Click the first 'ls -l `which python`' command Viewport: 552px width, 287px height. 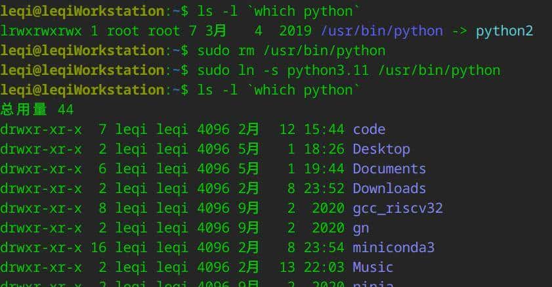278,11
